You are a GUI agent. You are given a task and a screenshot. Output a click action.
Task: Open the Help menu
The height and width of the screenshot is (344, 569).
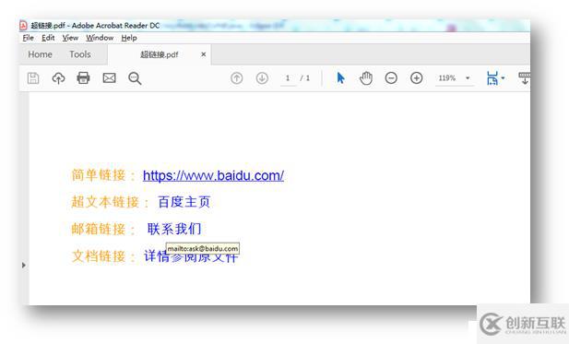click(x=129, y=38)
